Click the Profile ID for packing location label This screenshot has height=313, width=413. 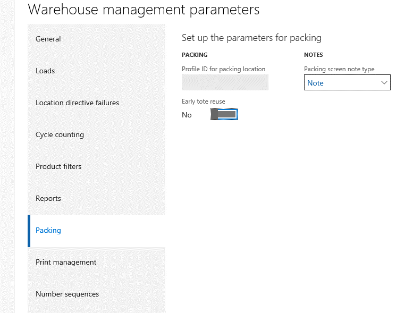[x=223, y=69]
